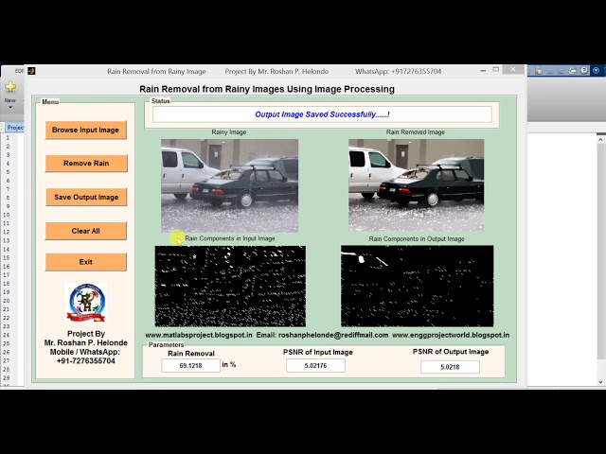Click the scroll up arrow in MATLAB editor scrollbar
Screen dimensions: 606x454
(x=600, y=139)
